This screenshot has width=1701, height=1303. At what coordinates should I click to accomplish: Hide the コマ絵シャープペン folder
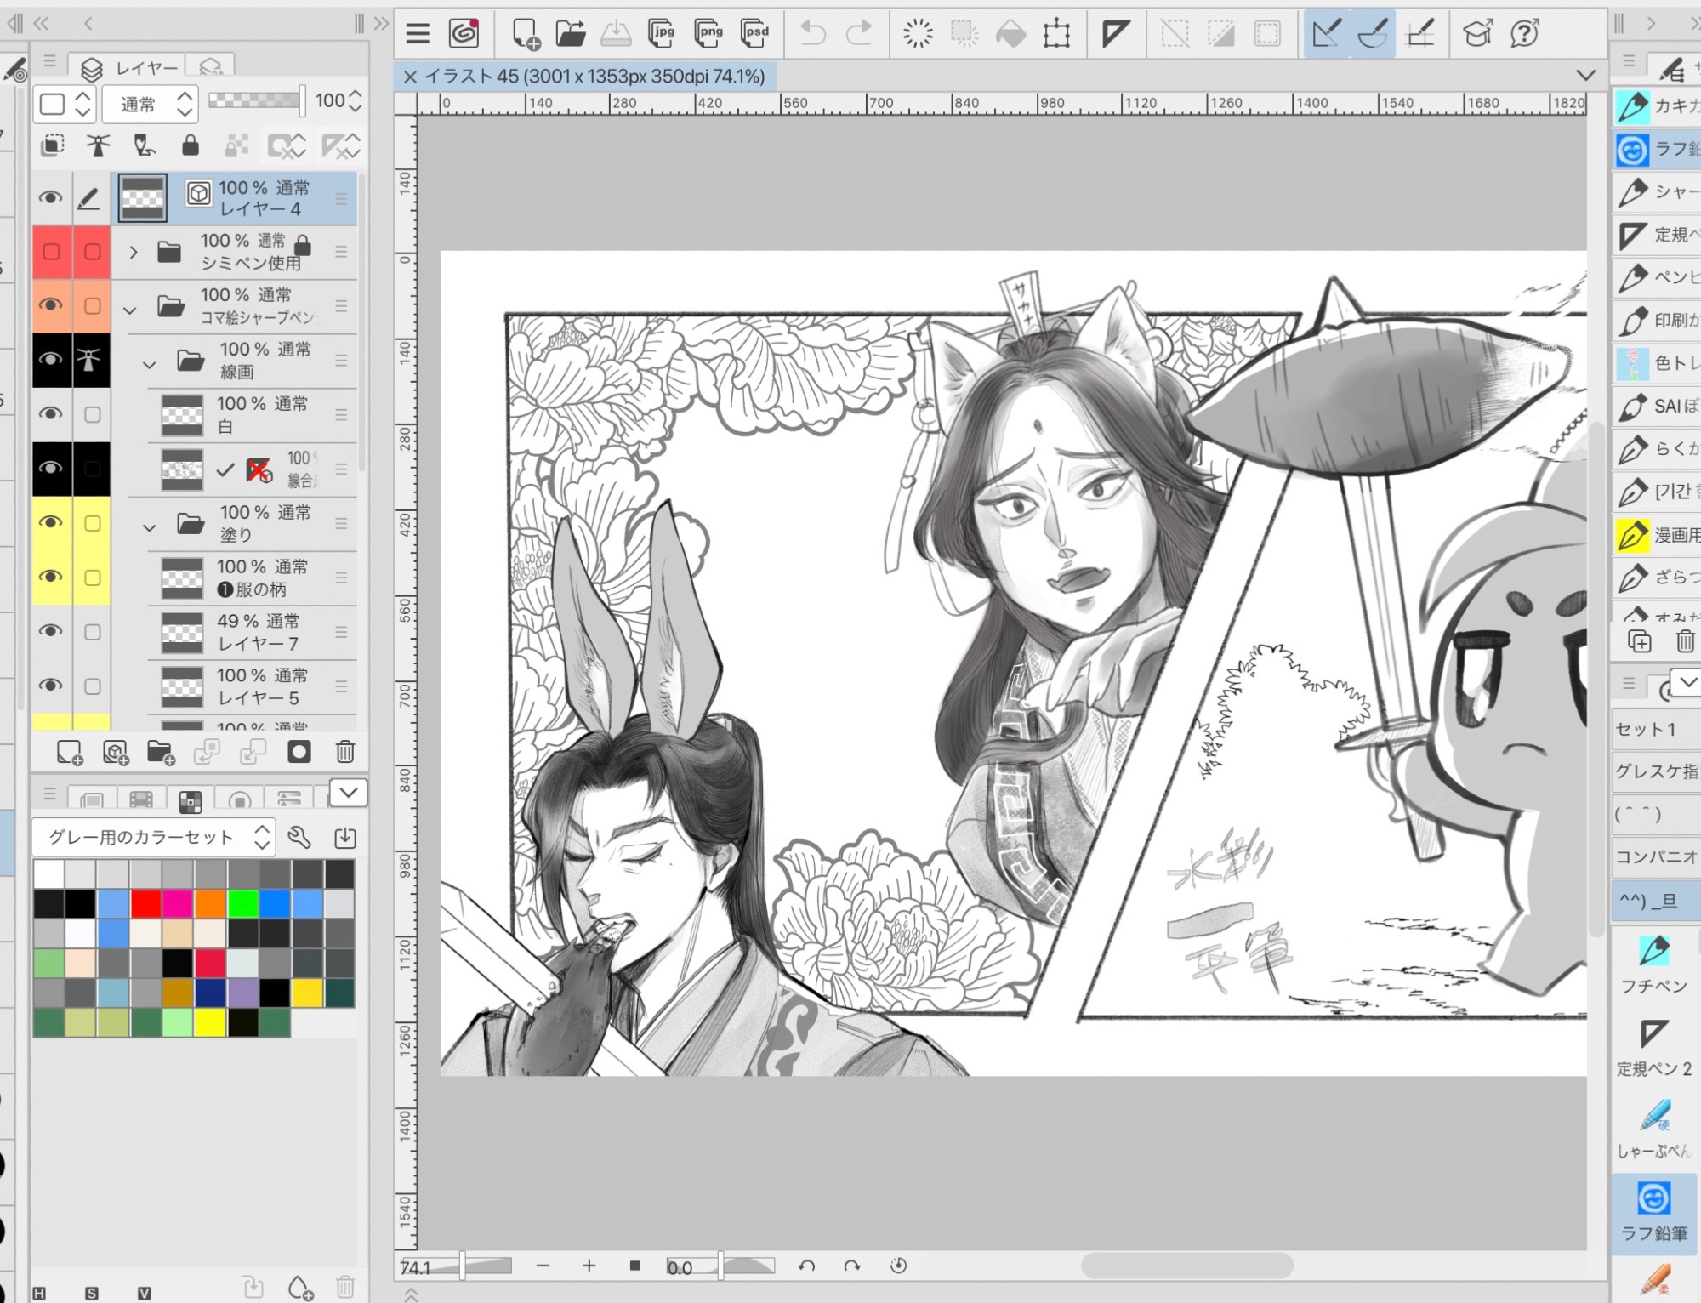pyautogui.click(x=51, y=305)
